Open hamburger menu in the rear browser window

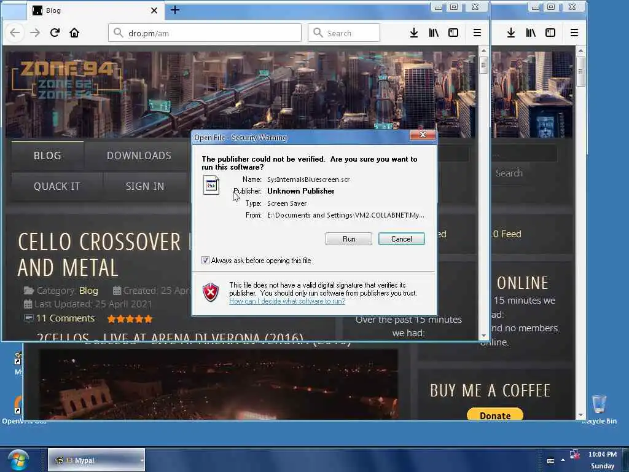pyautogui.click(x=574, y=33)
